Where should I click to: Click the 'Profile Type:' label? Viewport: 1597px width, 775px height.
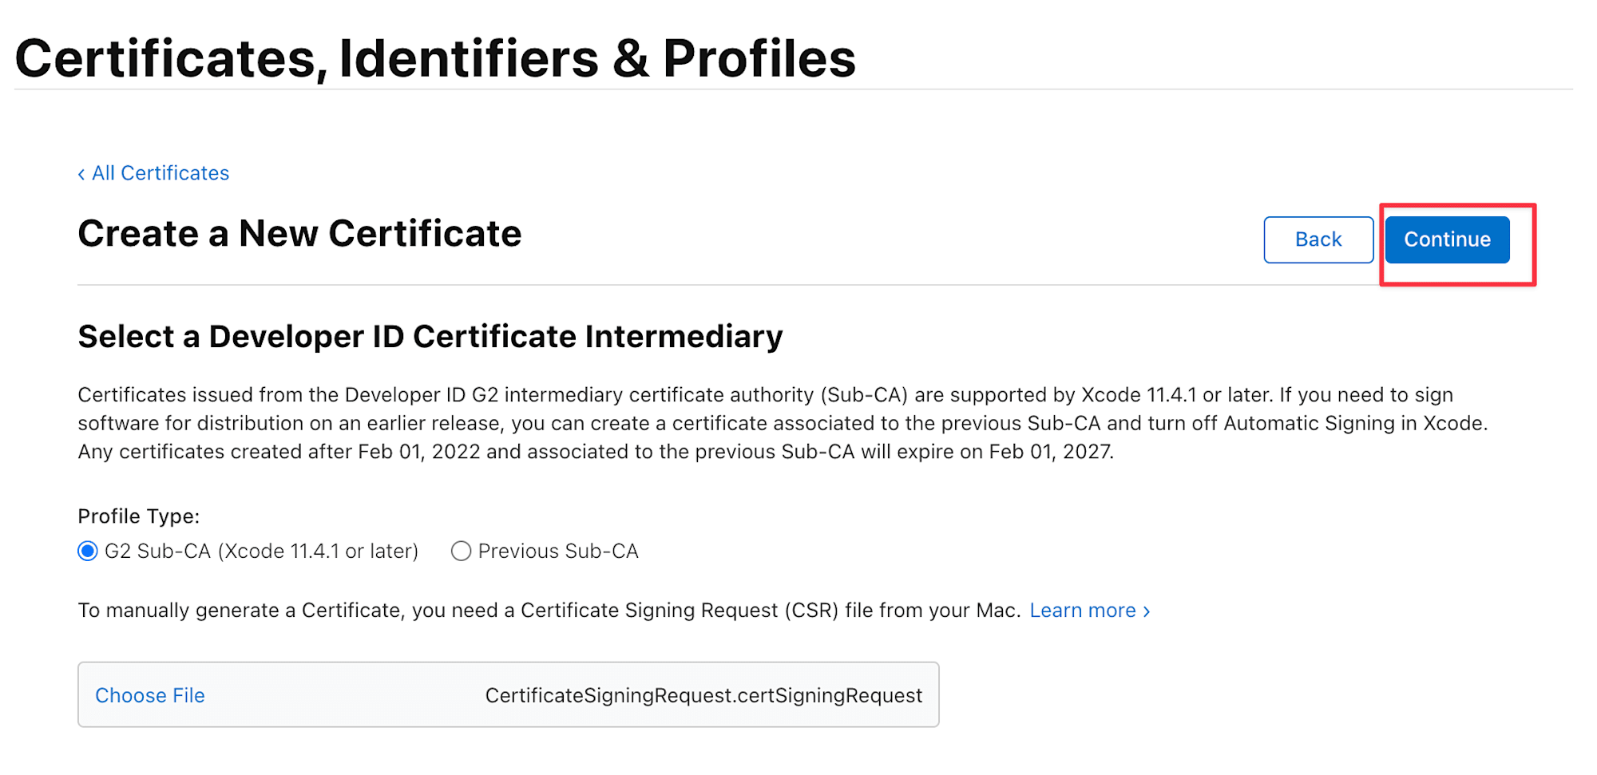coord(138,516)
